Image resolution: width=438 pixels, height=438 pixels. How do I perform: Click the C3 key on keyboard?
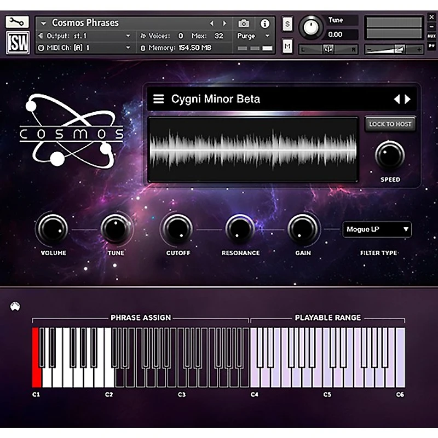coord(182,377)
